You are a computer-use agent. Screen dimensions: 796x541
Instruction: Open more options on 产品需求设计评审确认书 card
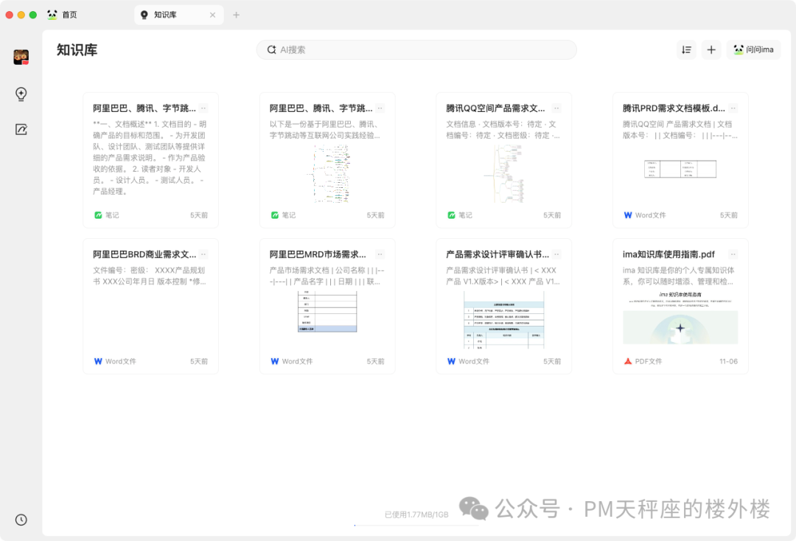(557, 254)
